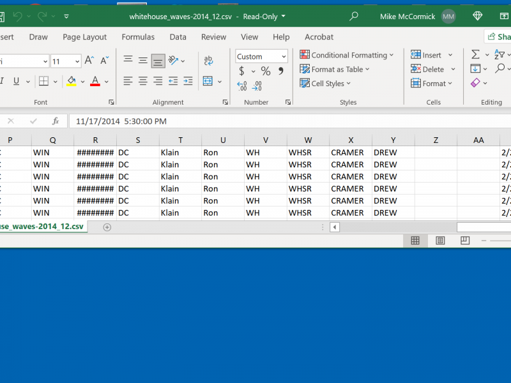Click the AutoSum sigma icon
Viewport: 511px width, 383px height.
coord(475,55)
